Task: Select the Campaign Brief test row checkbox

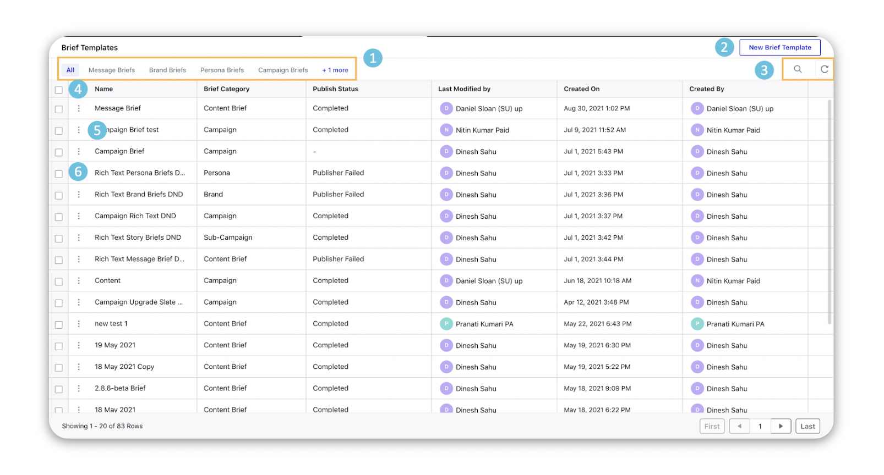Action: tap(59, 131)
